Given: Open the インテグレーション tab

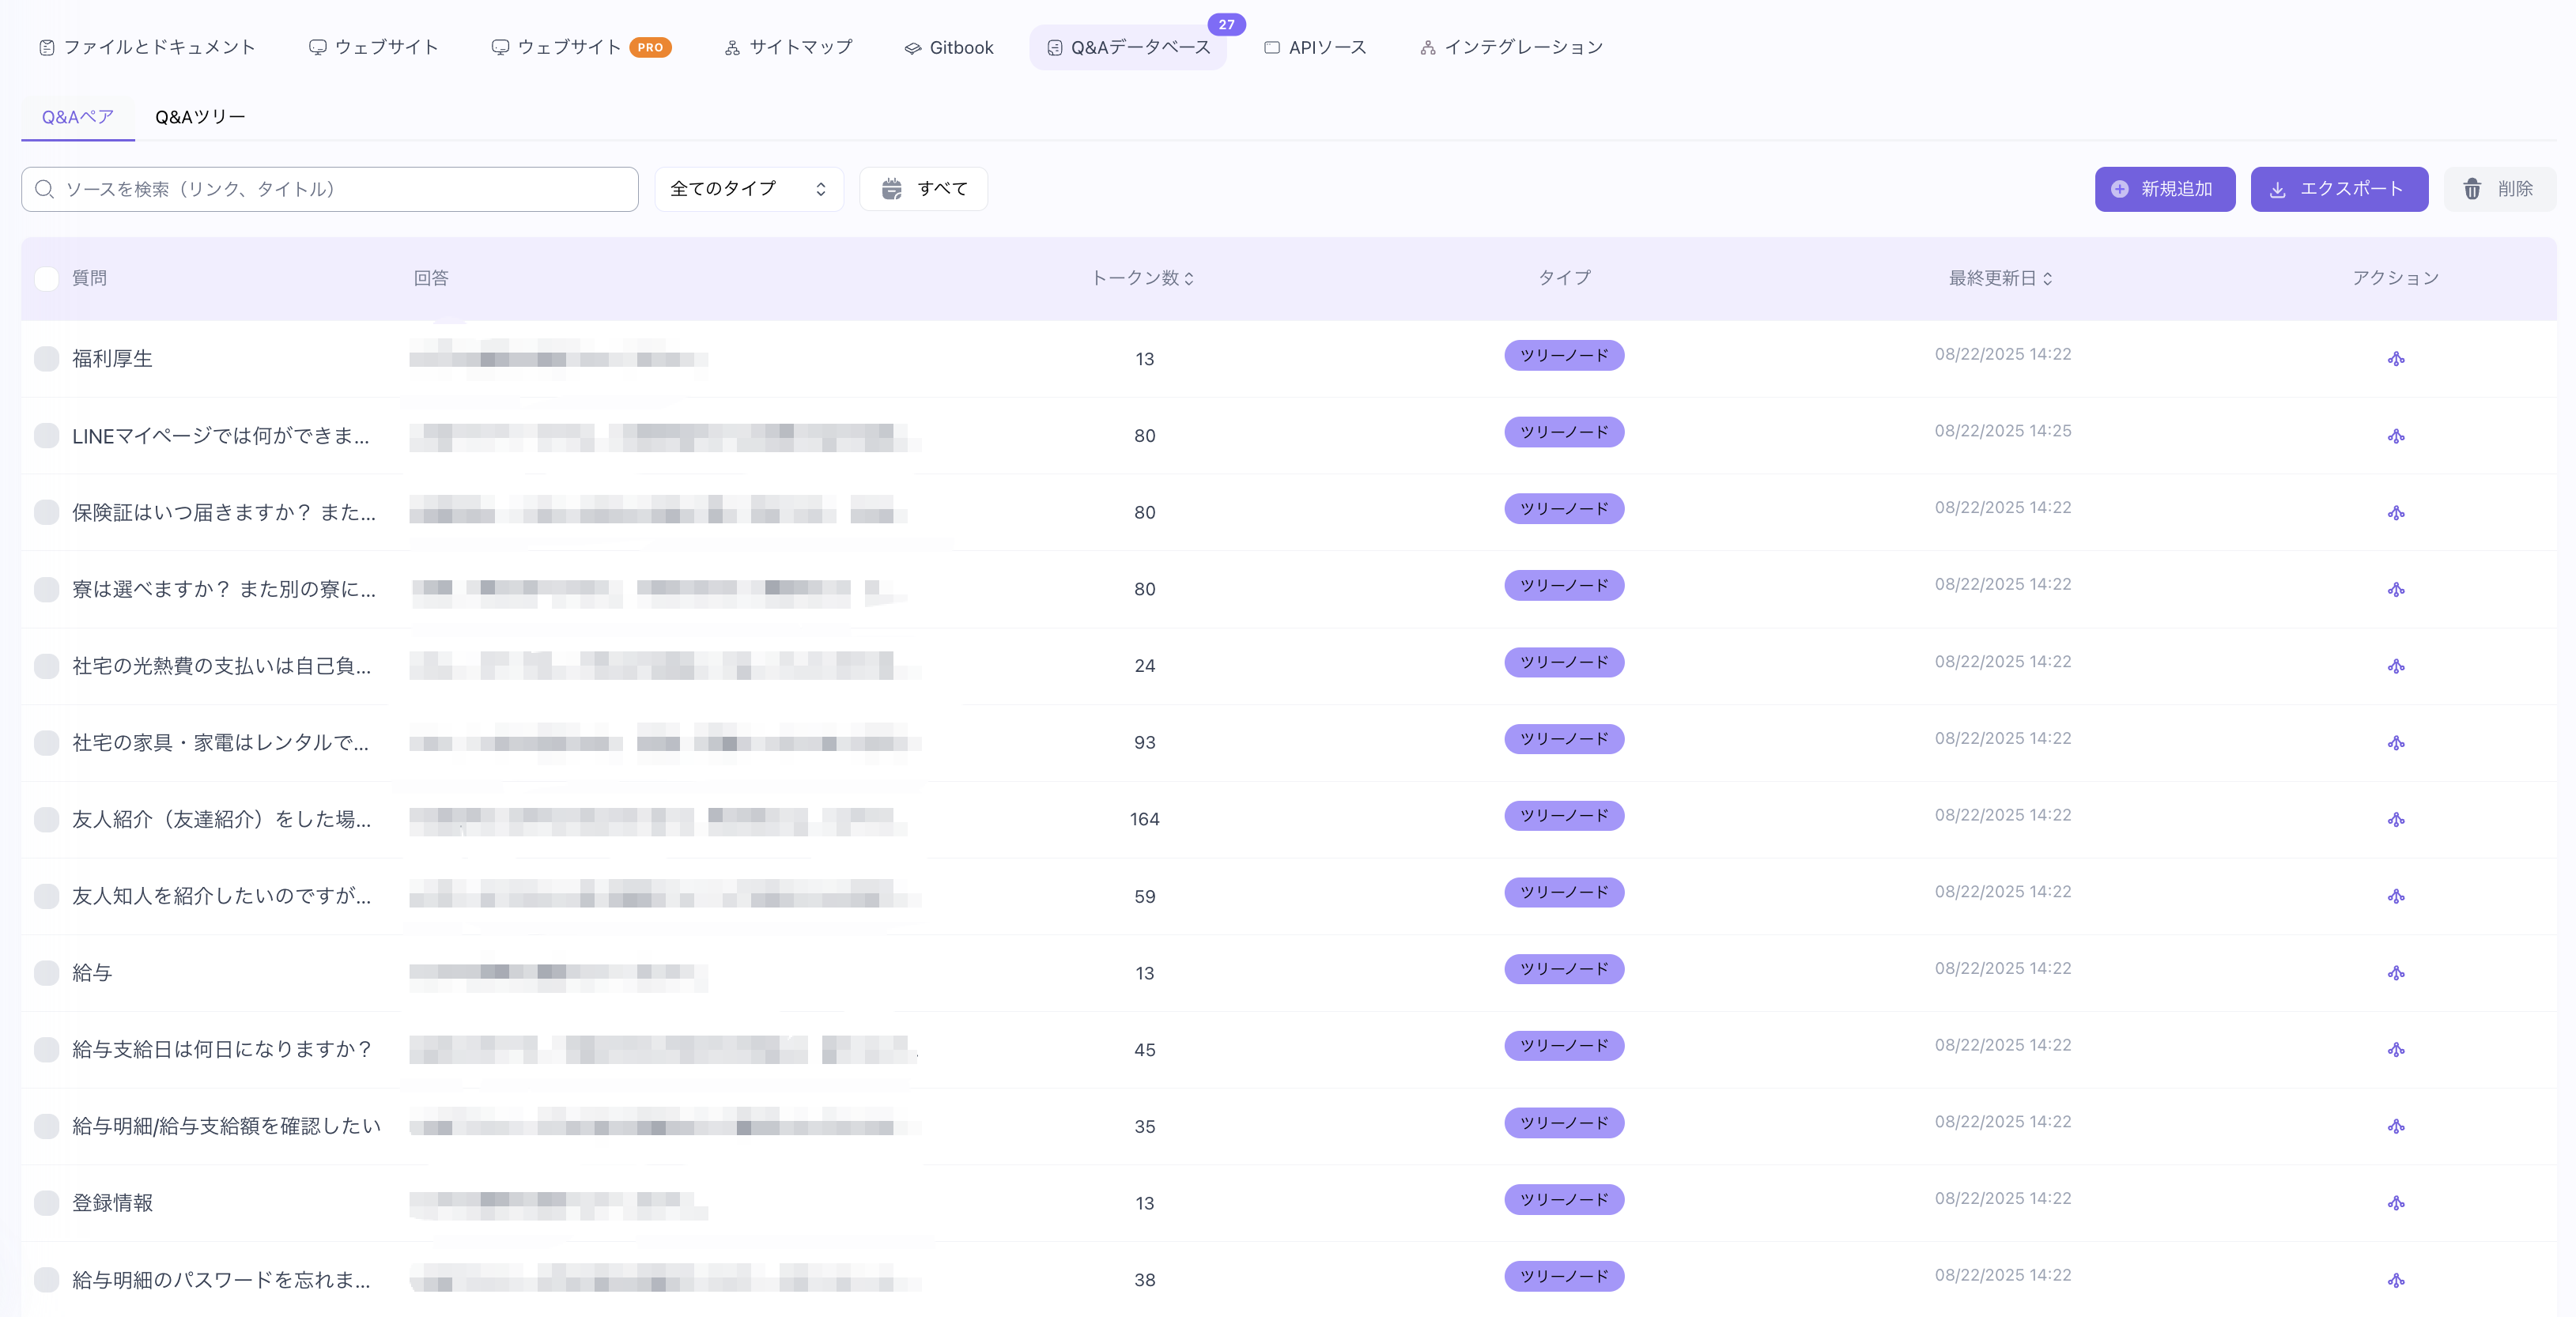Looking at the screenshot, I should point(1511,47).
